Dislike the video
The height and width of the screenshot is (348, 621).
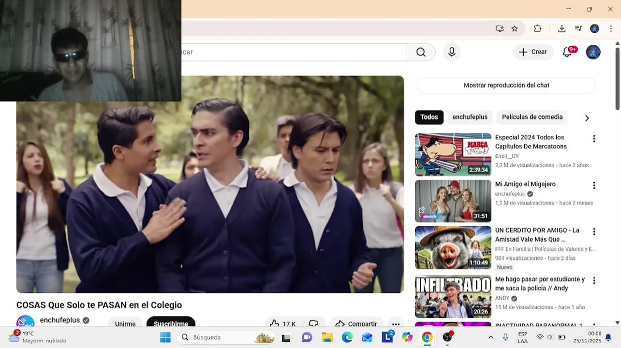(313, 324)
